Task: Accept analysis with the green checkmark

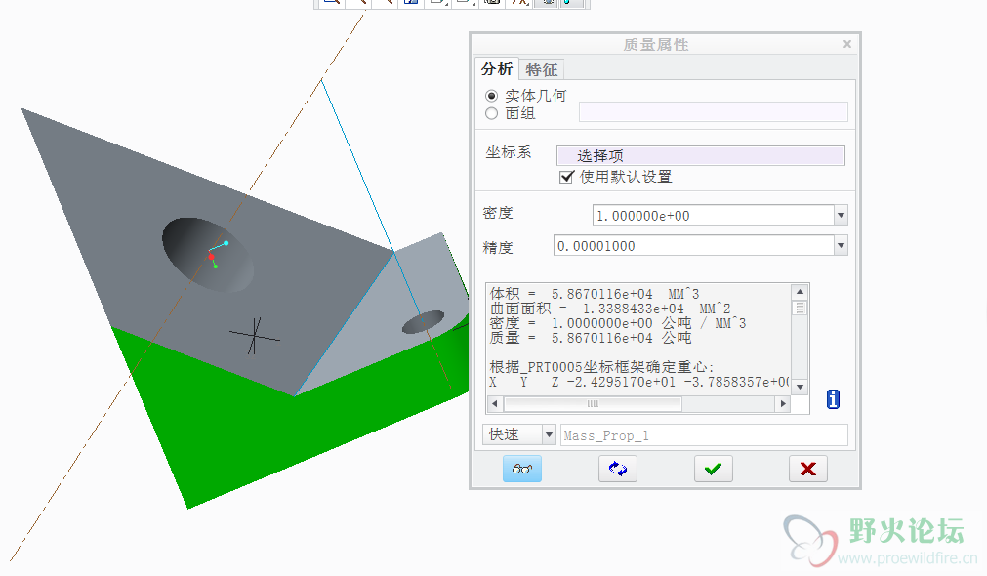Action: (x=714, y=469)
